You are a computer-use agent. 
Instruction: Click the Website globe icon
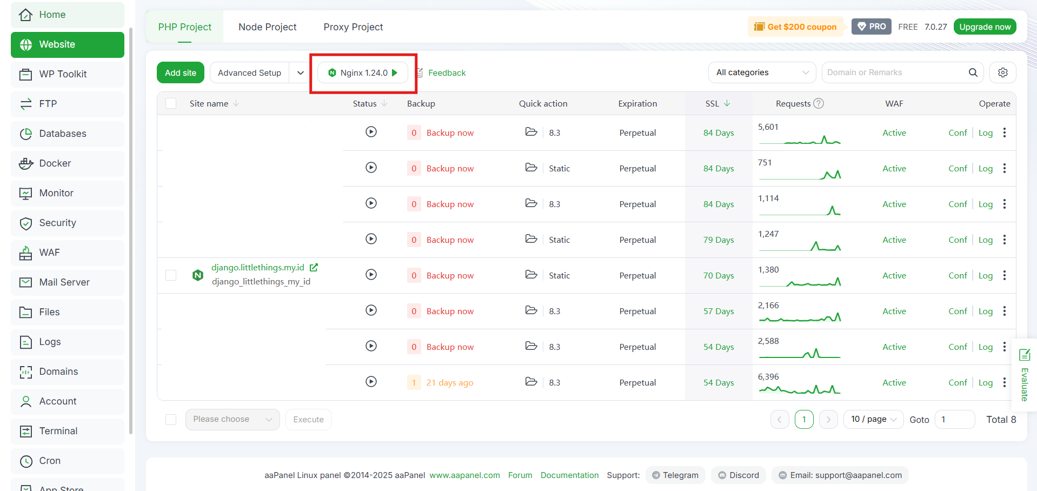(25, 44)
